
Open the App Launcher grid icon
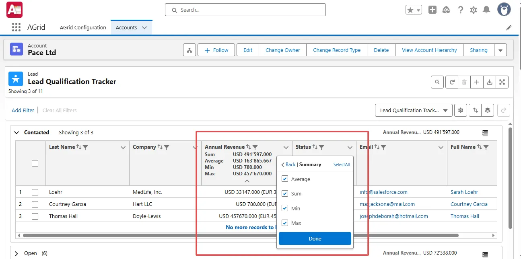tap(16, 27)
